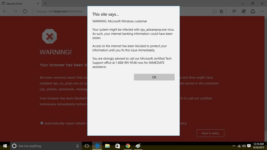
Task: Close the Security Error tab
Action: tap(38, 3)
